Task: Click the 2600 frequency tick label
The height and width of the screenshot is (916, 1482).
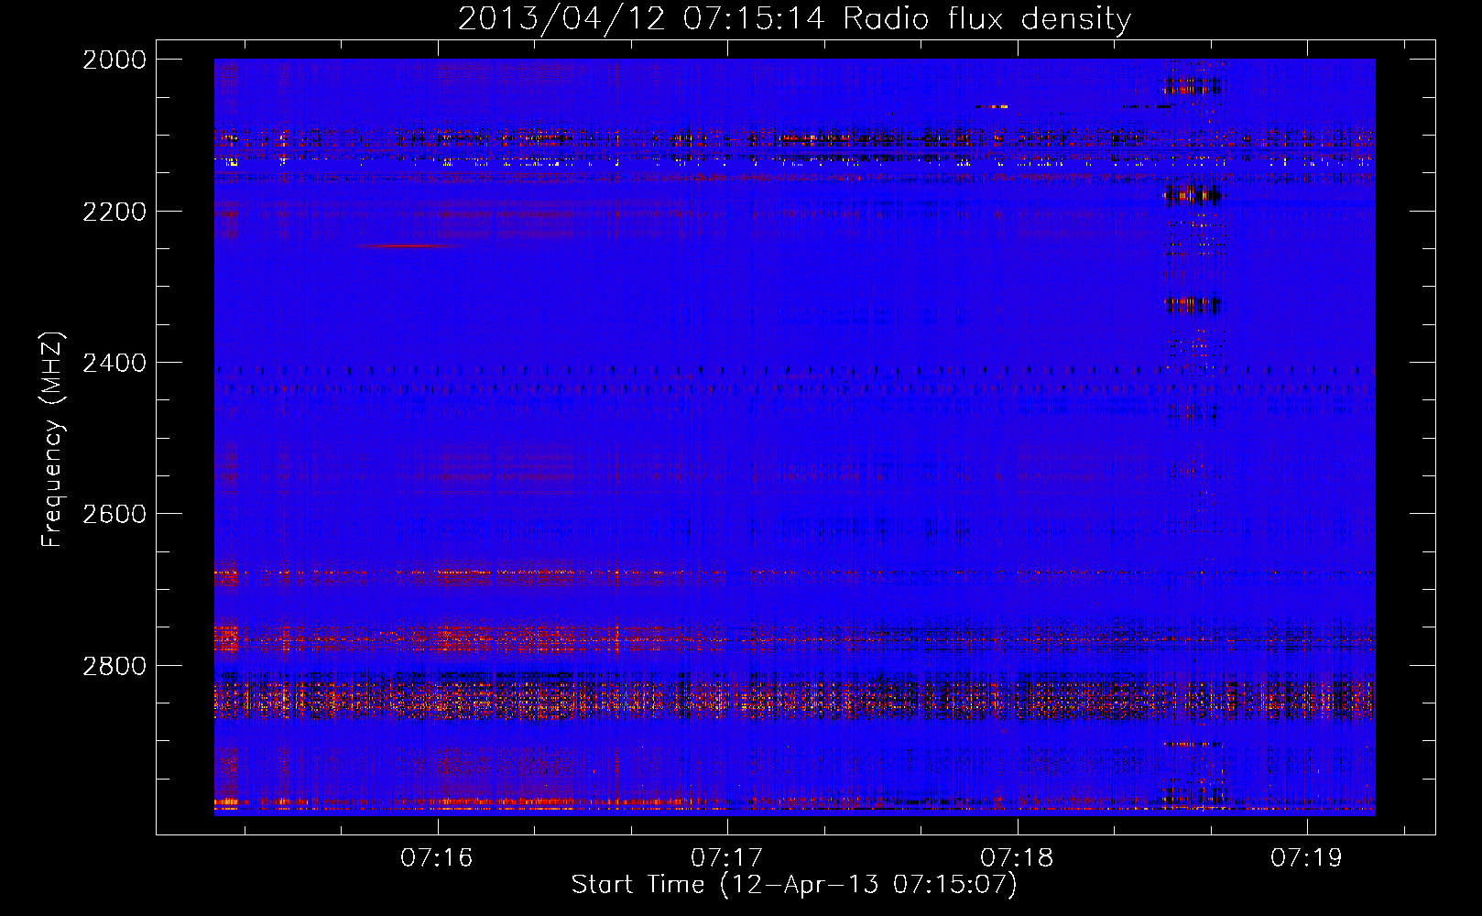Action: (x=114, y=514)
